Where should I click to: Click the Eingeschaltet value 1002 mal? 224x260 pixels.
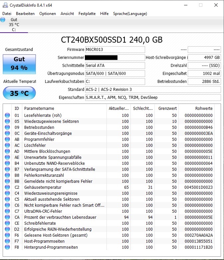204,74
